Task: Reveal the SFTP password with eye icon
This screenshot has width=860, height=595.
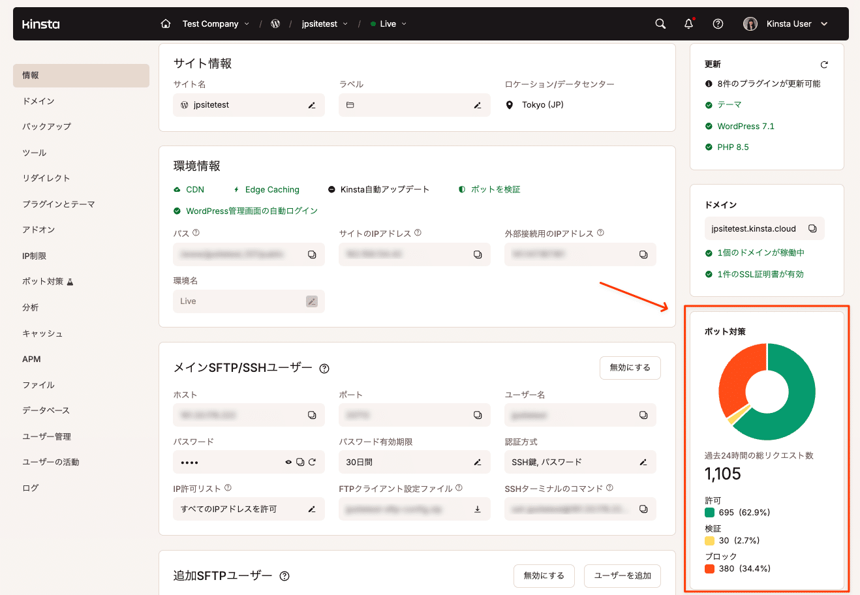Action: click(288, 462)
